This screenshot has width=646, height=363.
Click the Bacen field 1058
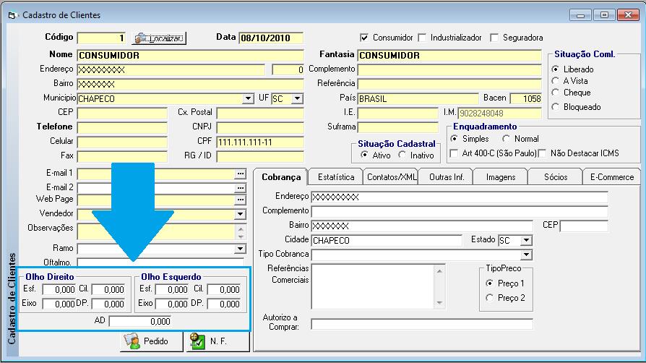click(526, 98)
